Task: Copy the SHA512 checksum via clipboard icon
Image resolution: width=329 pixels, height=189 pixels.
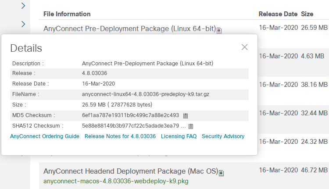Action: [x=191, y=126]
